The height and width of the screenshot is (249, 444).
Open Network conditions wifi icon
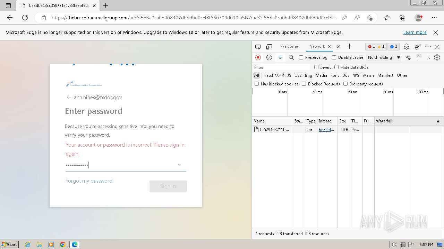408,57
